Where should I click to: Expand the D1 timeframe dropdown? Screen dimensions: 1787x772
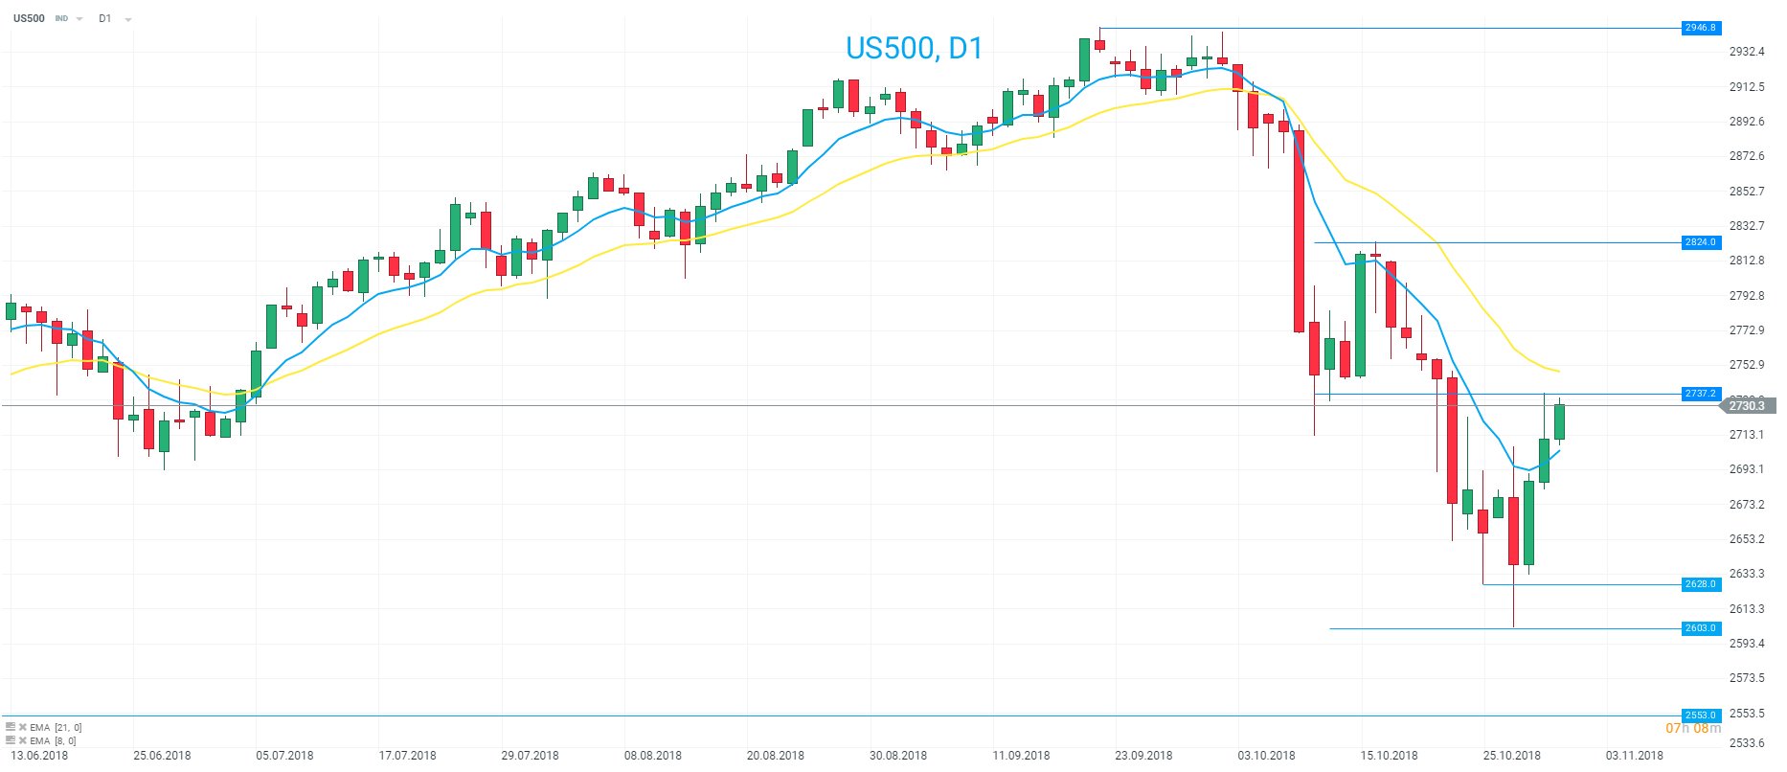pyautogui.click(x=128, y=19)
